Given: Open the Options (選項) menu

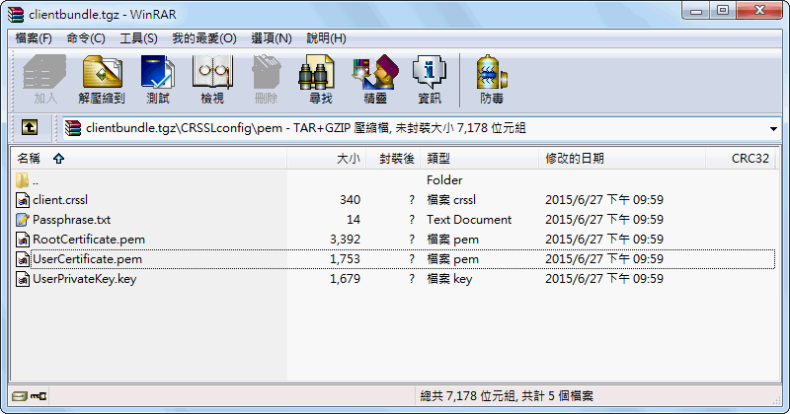Looking at the screenshot, I should pos(272,38).
